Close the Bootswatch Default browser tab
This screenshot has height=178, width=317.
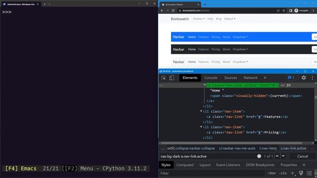[x=198, y=4]
